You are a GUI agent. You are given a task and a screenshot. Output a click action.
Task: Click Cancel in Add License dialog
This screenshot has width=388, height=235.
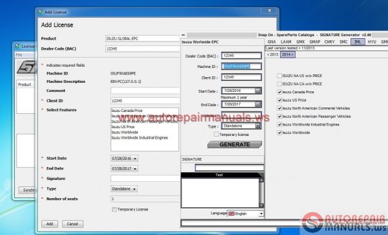point(72,224)
